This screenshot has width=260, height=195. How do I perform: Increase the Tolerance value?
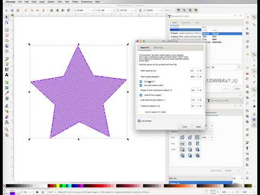tap(200, 106)
